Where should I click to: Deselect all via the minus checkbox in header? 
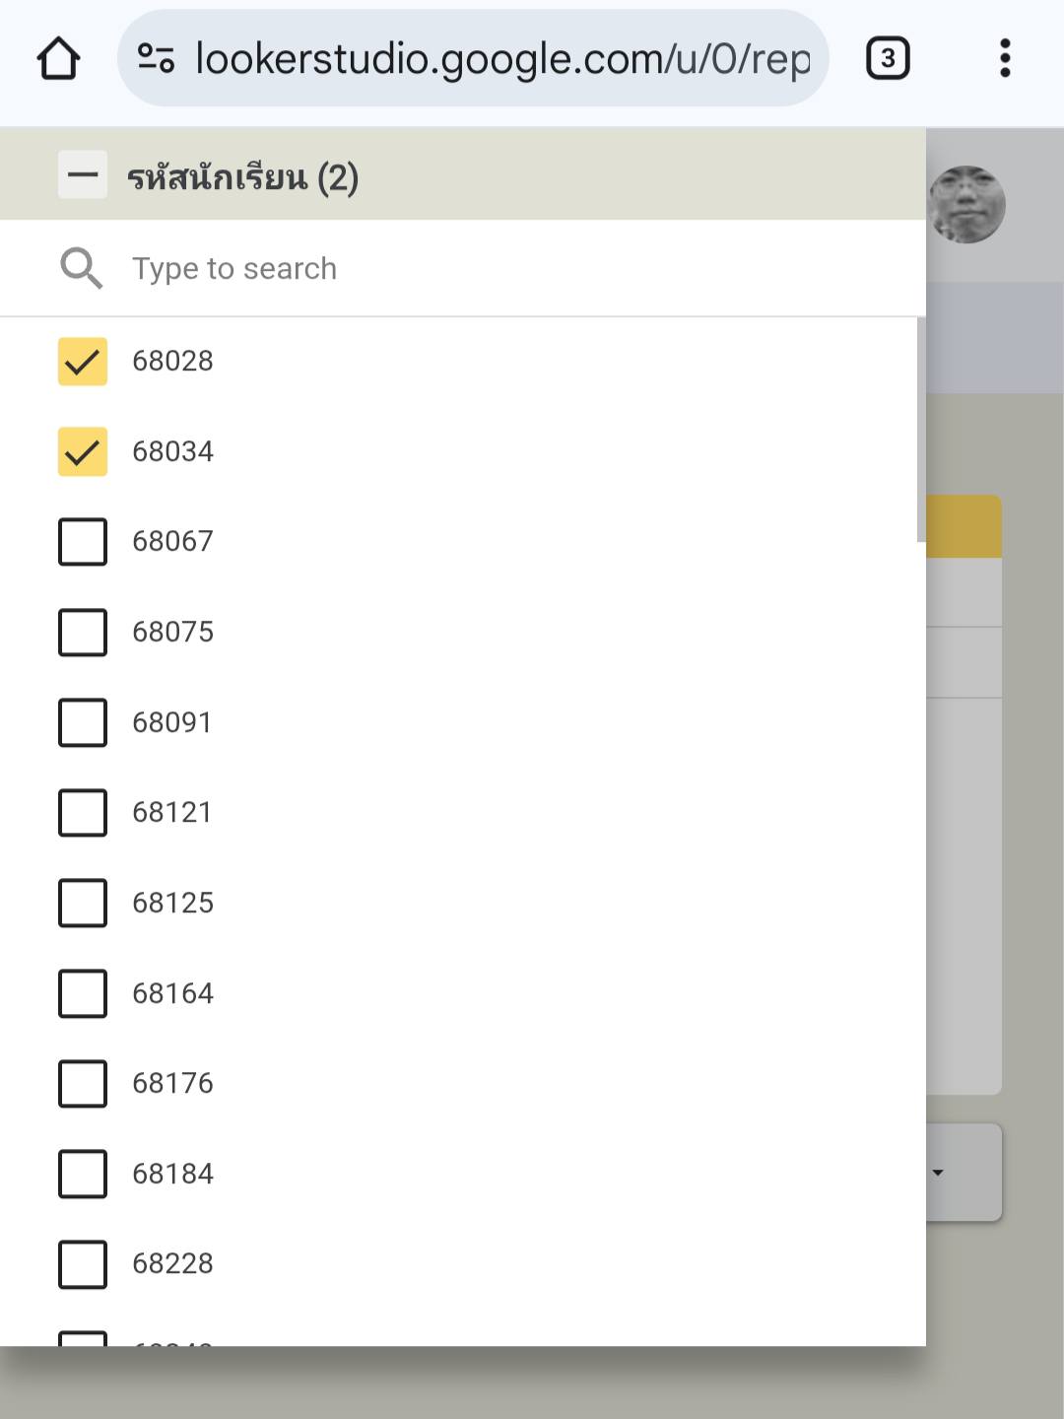click(x=83, y=176)
